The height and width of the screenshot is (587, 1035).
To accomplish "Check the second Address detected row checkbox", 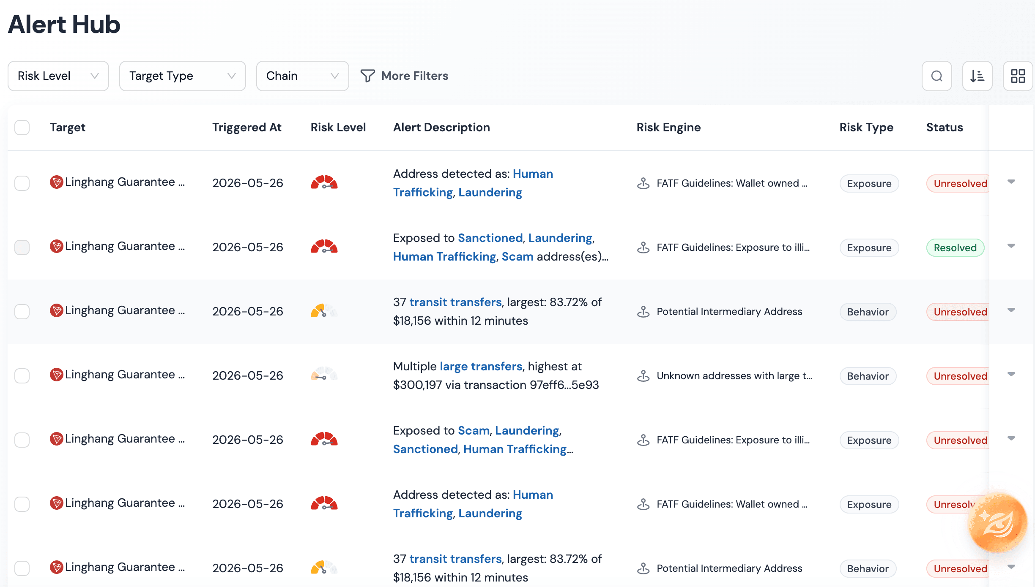I will tap(22, 504).
